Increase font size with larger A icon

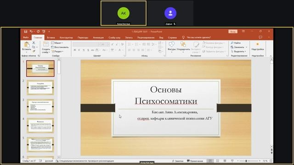point(112,44)
